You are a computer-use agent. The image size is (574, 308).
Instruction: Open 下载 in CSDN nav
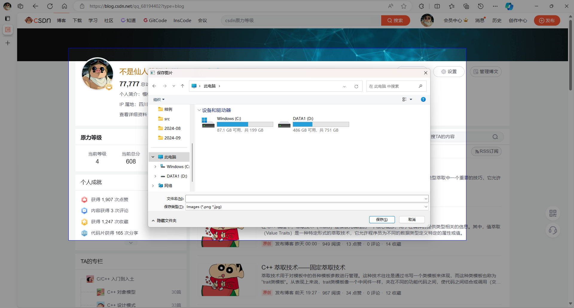click(x=77, y=20)
